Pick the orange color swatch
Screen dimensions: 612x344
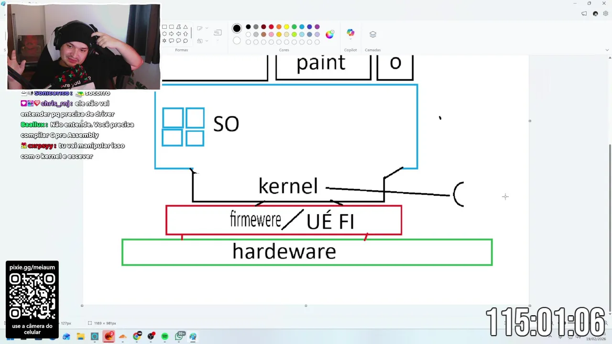coord(279,27)
